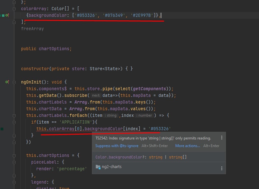
Task: Click 'public chartOptions;' declaration
Action: [x=46, y=49]
